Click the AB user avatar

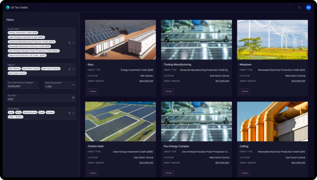pos(309,7)
